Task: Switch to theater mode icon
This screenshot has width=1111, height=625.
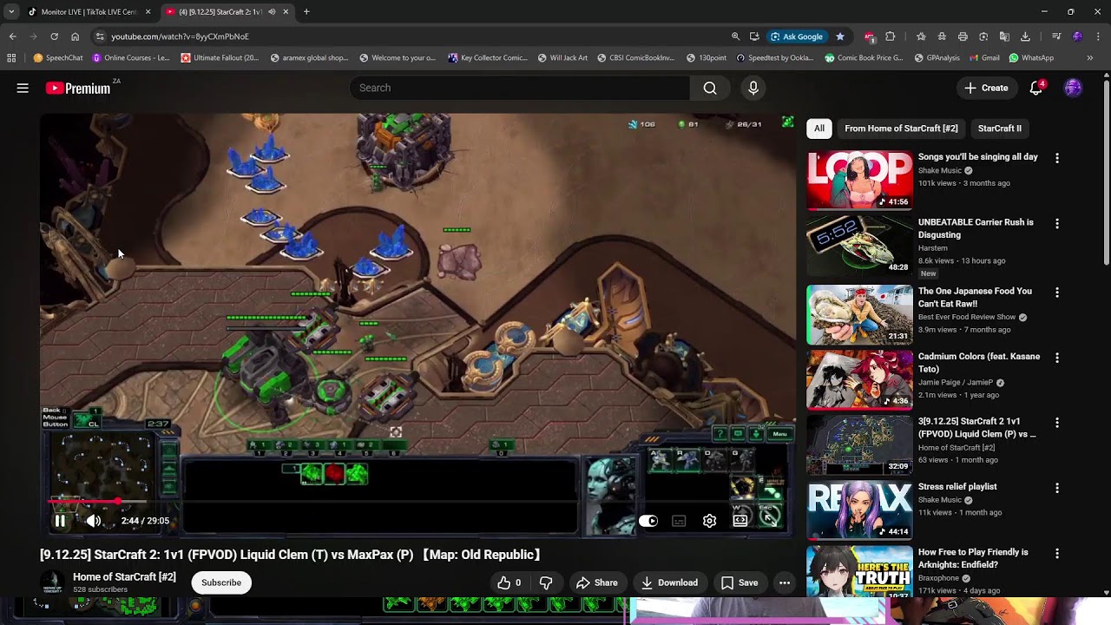Action: tap(740, 521)
